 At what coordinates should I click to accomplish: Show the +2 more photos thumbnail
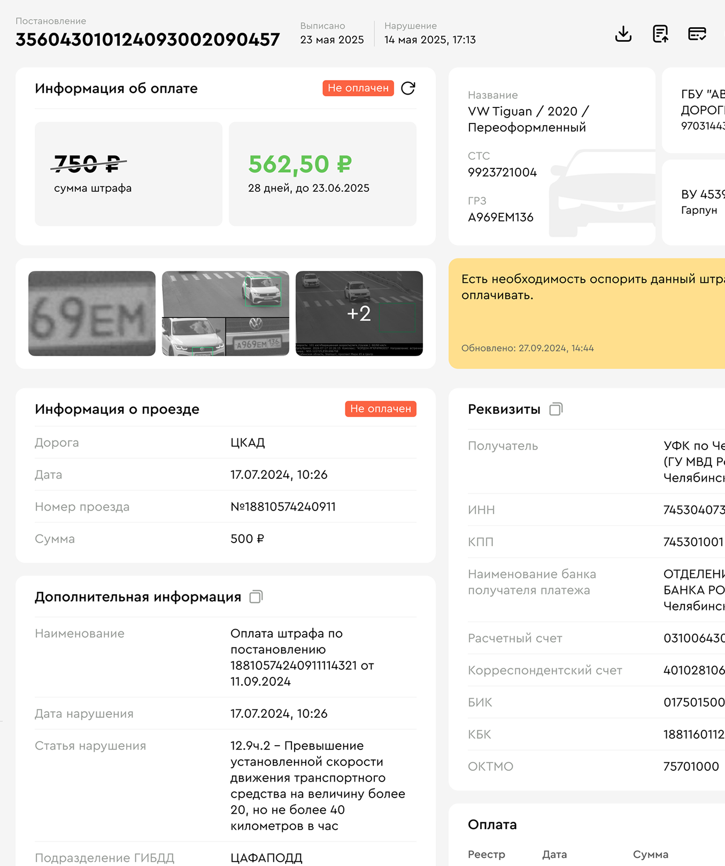(359, 313)
